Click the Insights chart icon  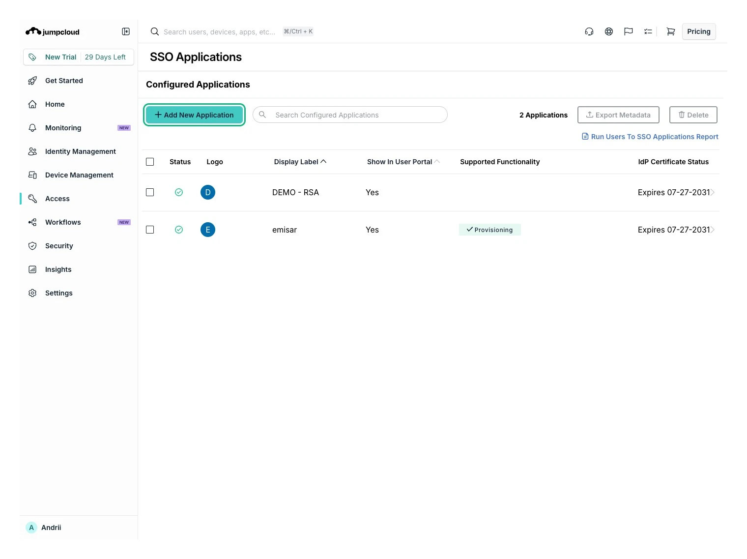pyautogui.click(x=32, y=269)
